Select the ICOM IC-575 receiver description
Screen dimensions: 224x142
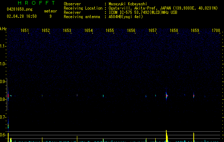coord(143,12)
